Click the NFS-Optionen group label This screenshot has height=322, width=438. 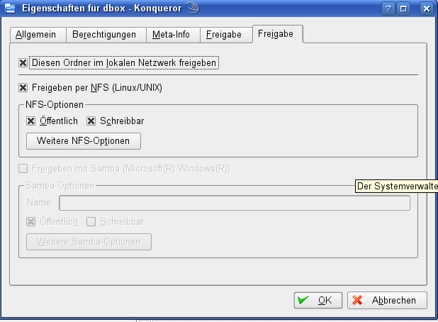[55, 105]
